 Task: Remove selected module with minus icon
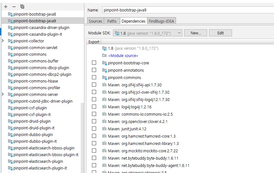pos(14,7)
